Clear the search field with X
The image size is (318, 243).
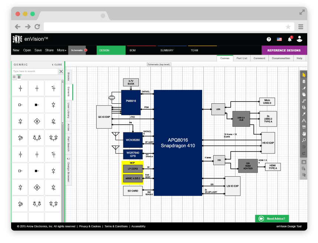pos(61,71)
